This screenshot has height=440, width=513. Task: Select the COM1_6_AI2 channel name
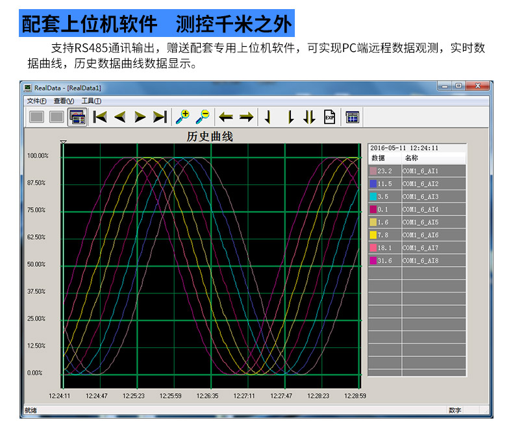[420, 184]
